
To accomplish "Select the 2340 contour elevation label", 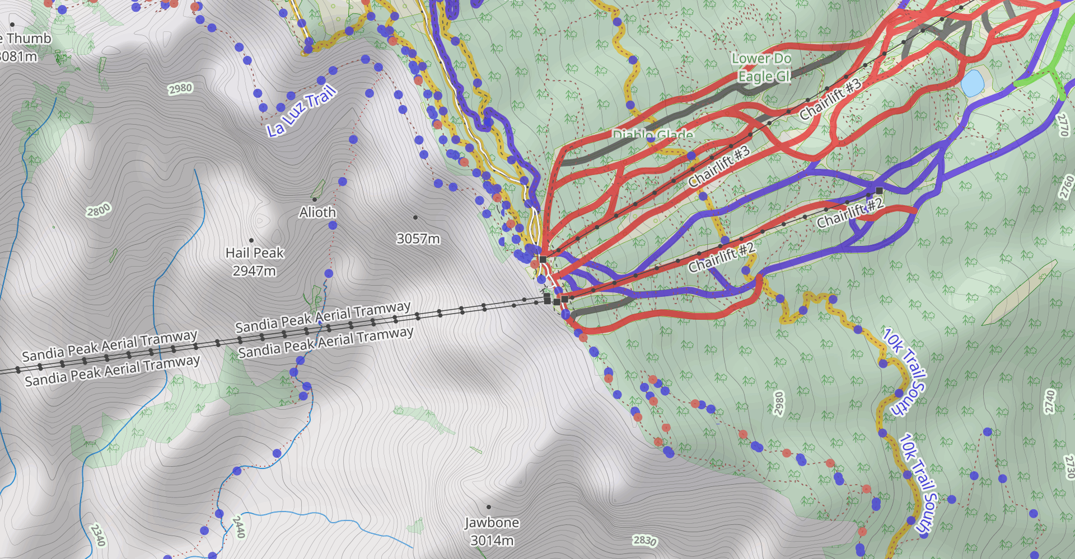I will coord(98,534).
